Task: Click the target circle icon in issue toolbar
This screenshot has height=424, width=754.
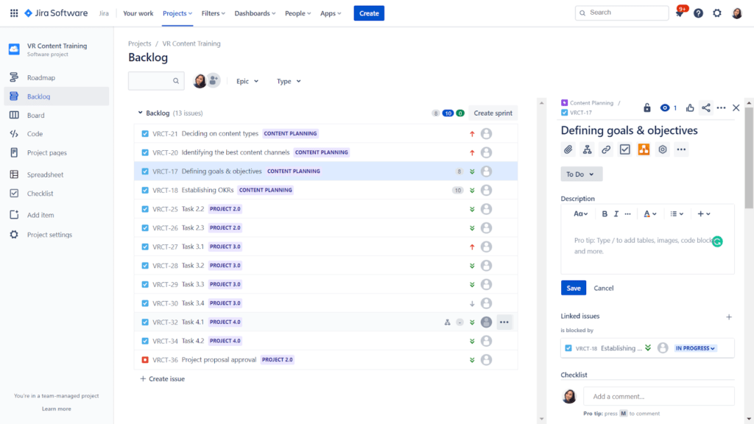Action: tap(663, 149)
